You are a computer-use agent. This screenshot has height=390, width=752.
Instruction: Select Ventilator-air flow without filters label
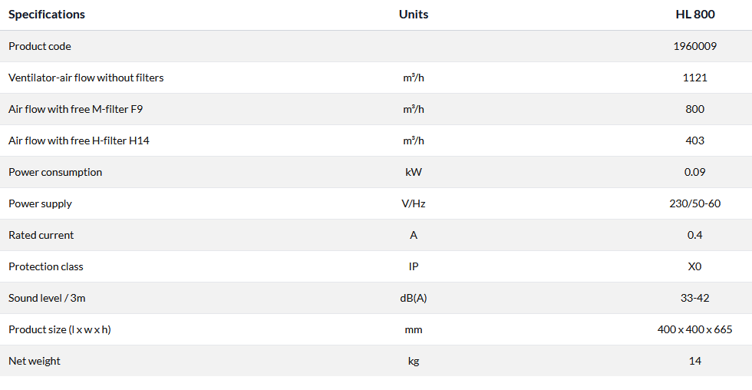pyautogui.click(x=86, y=78)
